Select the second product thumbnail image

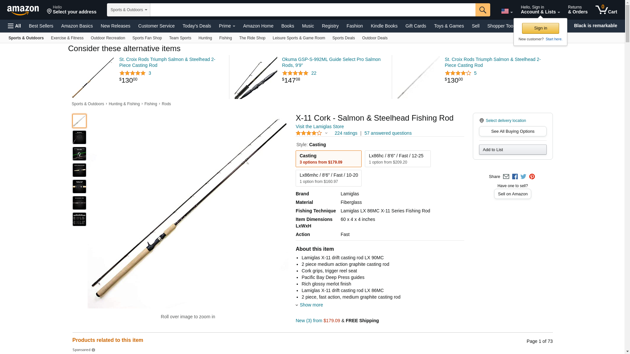click(79, 137)
